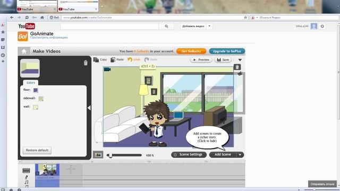Click the music note sound track icon
340x191 pixels.
pyautogui.click(x=27, y=183)
